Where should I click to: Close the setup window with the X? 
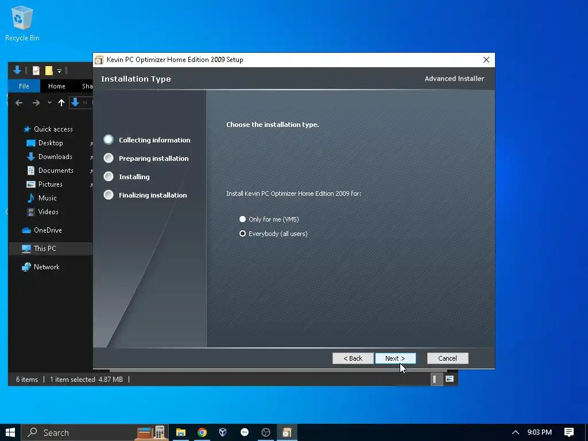[486, 60]
